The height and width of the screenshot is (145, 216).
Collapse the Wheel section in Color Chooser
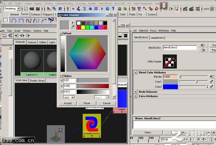tap(61, 33)
